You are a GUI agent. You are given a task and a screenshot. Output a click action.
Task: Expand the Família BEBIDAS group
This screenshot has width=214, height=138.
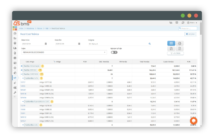[22, 70]
